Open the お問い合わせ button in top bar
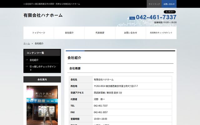This screenshot has width=200, height=125. click(169, 4)
